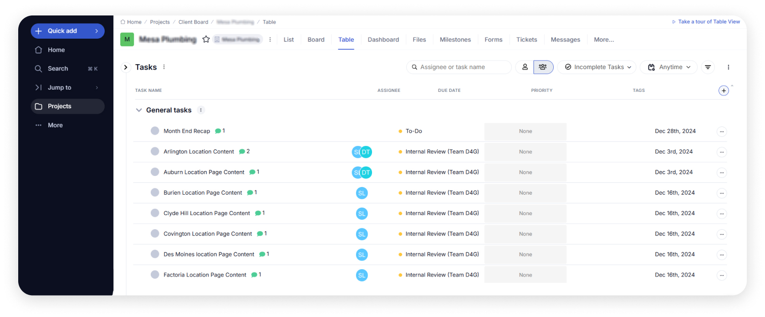This screenshot has width=765, height=317.
Task: Click the Quick add button
Action: coord(67,31)
